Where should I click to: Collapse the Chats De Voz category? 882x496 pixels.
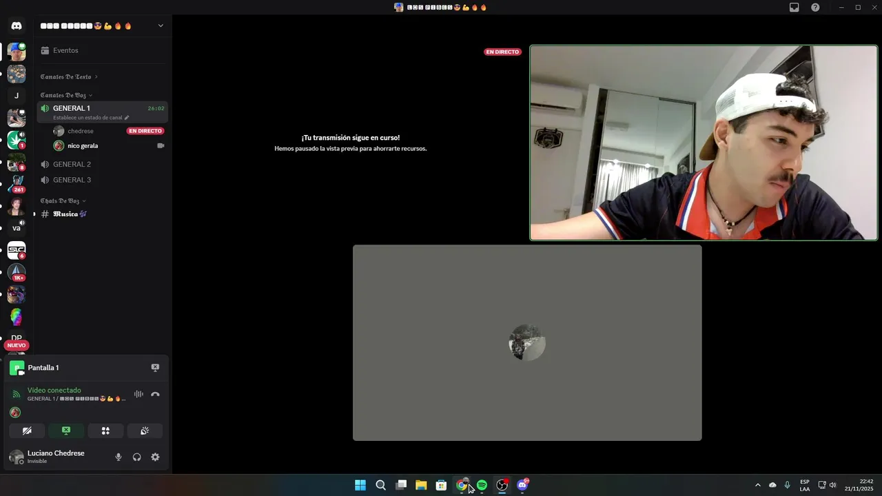click(x=63, y=200)
